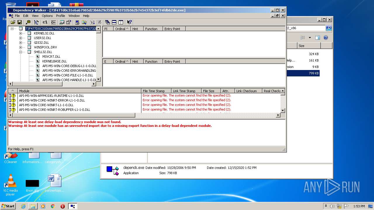This screenshot has width=374, height=210.
Task: Open the File menu
Action: [x=17, y=16]
